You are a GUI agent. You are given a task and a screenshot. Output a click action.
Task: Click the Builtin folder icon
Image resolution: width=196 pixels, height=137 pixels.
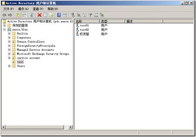[14, 33]
